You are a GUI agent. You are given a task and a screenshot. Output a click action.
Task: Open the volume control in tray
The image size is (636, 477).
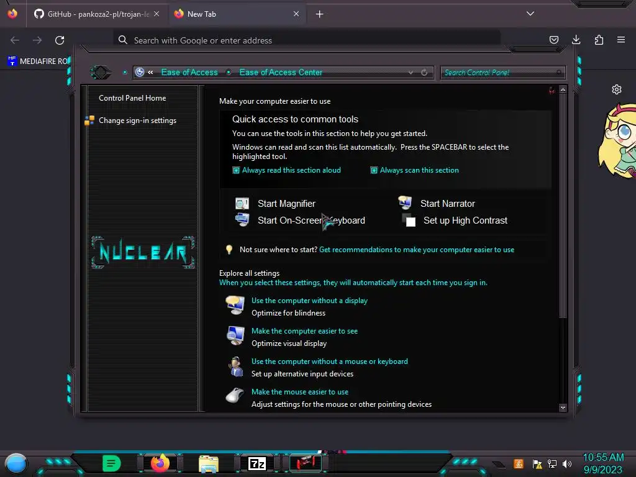coord(566,463)
